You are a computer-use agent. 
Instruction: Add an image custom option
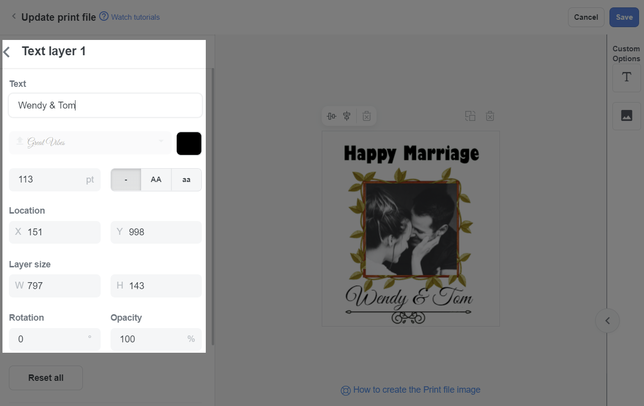[x=626, y=116]
